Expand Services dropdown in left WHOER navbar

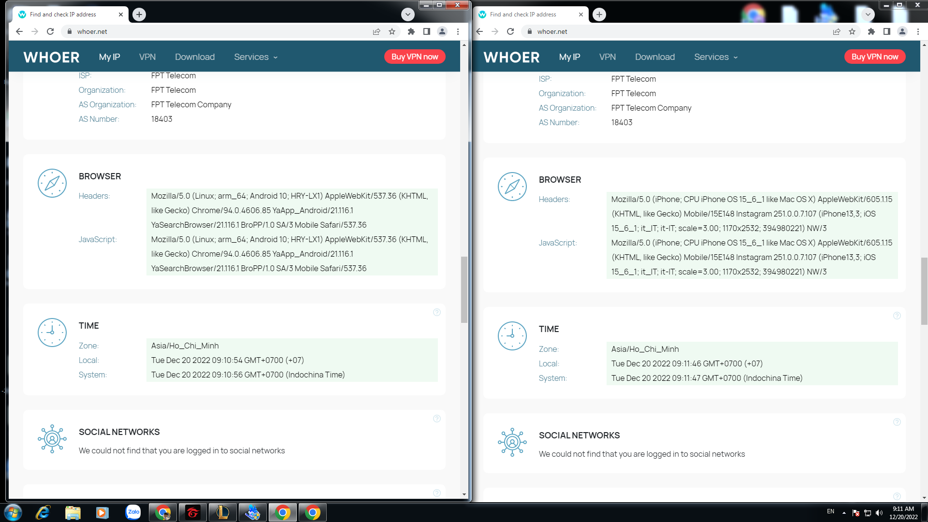[x=256, y=57]
